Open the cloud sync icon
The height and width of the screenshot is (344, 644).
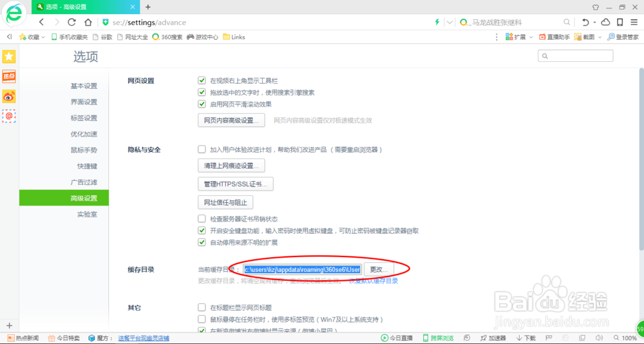point(606,22)
